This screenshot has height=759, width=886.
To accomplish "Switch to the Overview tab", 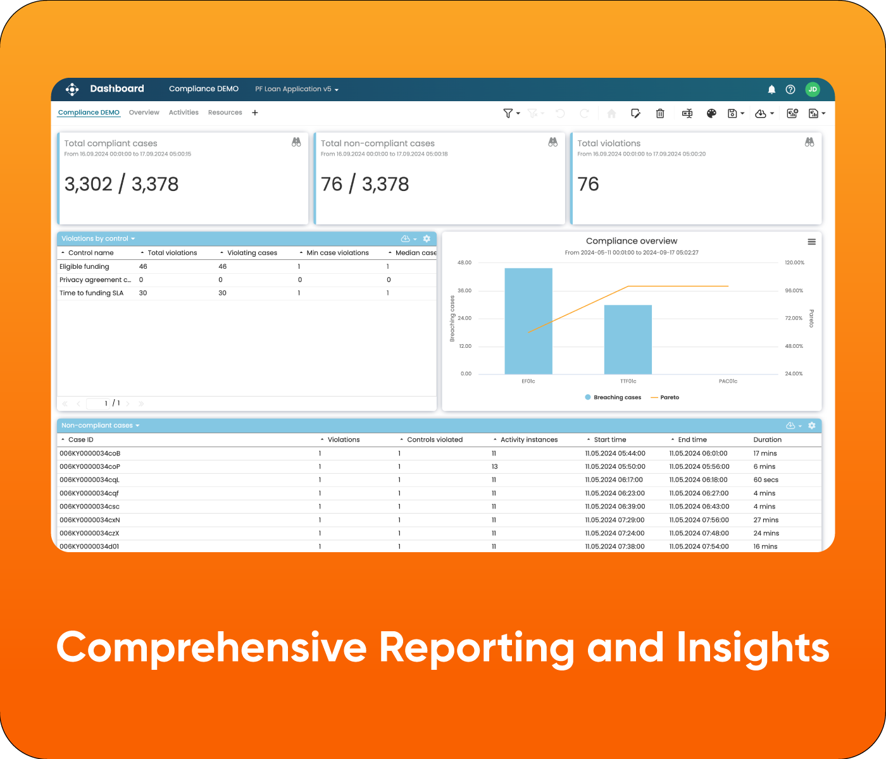I will (144, 112).
